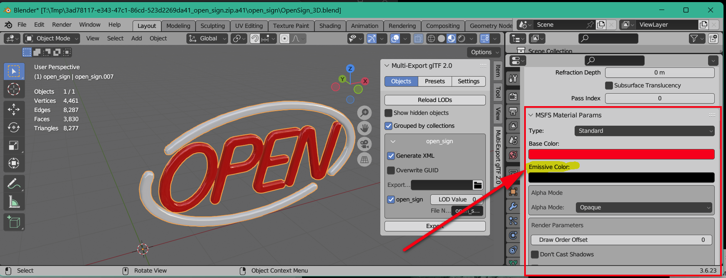Open the material Type Standard dropdown
The image size is (726, 278).
pyautogui.click(x=644, y=131)
